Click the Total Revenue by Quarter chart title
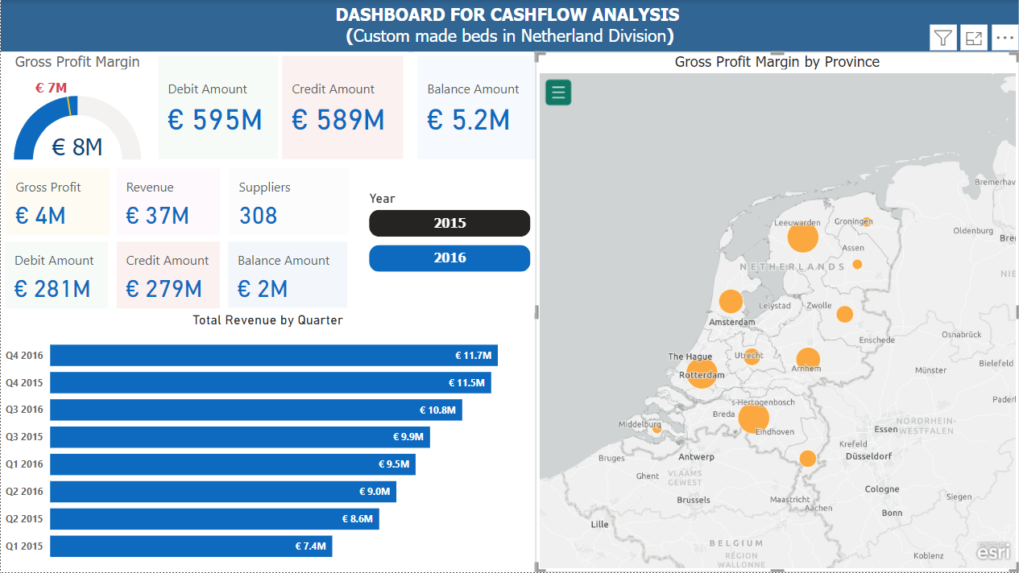This screenshot has height=573, width=1019. tap(267, 319)
